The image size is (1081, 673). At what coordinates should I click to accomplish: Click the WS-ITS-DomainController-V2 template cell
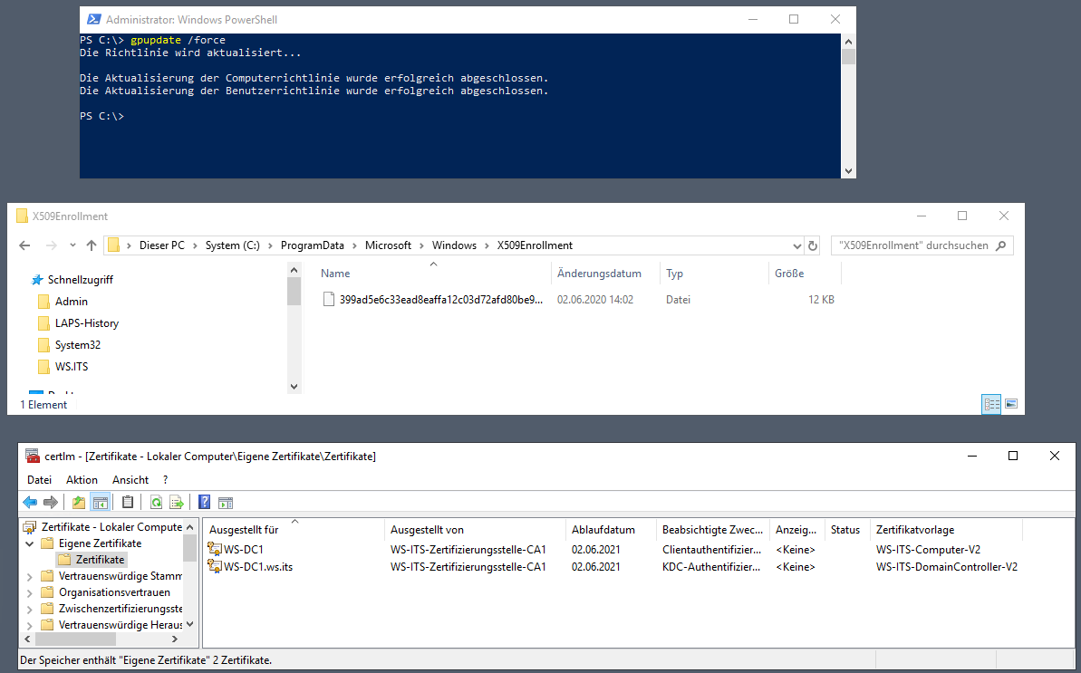[947, 567]
